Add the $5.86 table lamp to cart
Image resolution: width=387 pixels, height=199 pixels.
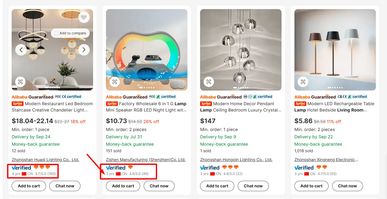tap(311, 186)
